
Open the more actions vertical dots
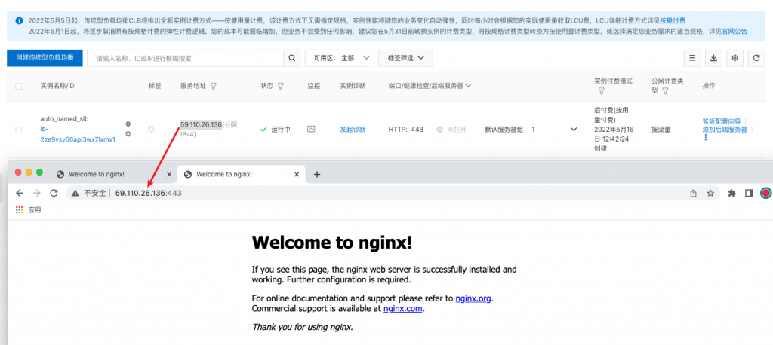(706, 138)
